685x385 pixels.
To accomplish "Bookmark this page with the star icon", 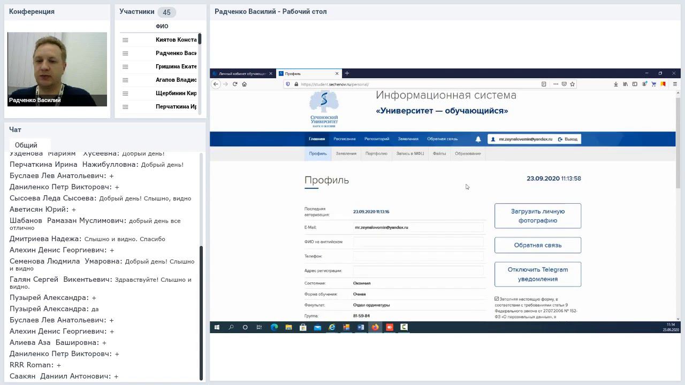I will [x=572, y=84].
